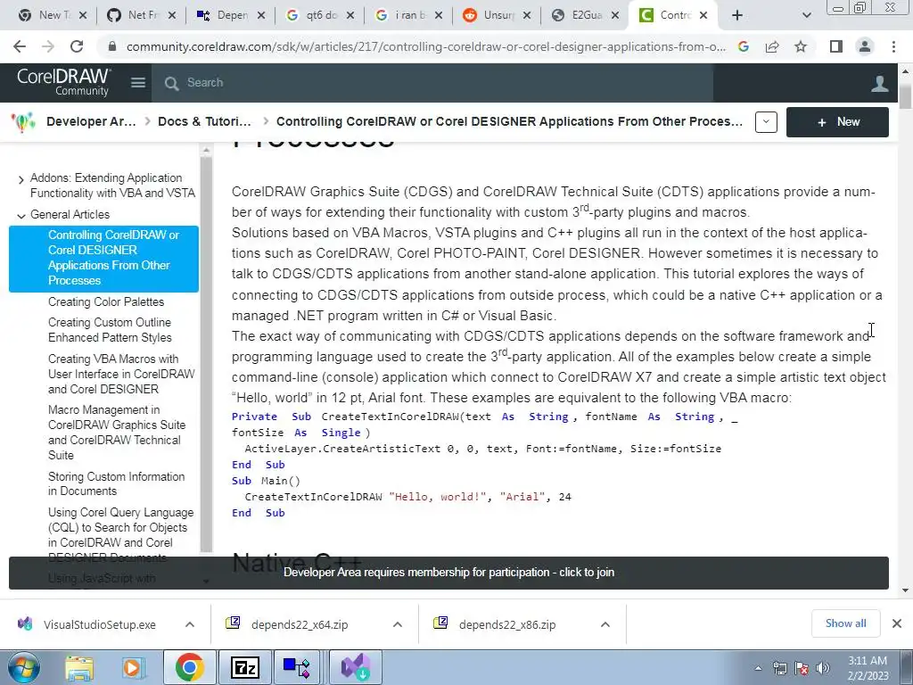Open the Windows Start button

(23, 667)
